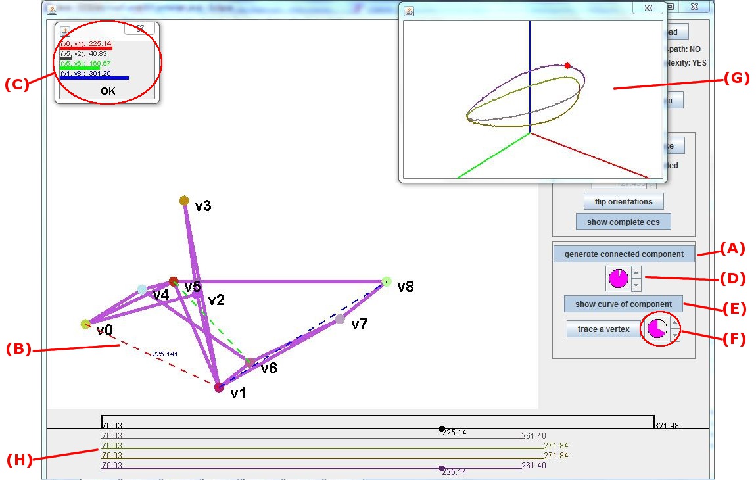Viewport: 756px width, 480px height.
Task: Select vertex v1 node in the graph
Action: [x=219, y=387]
